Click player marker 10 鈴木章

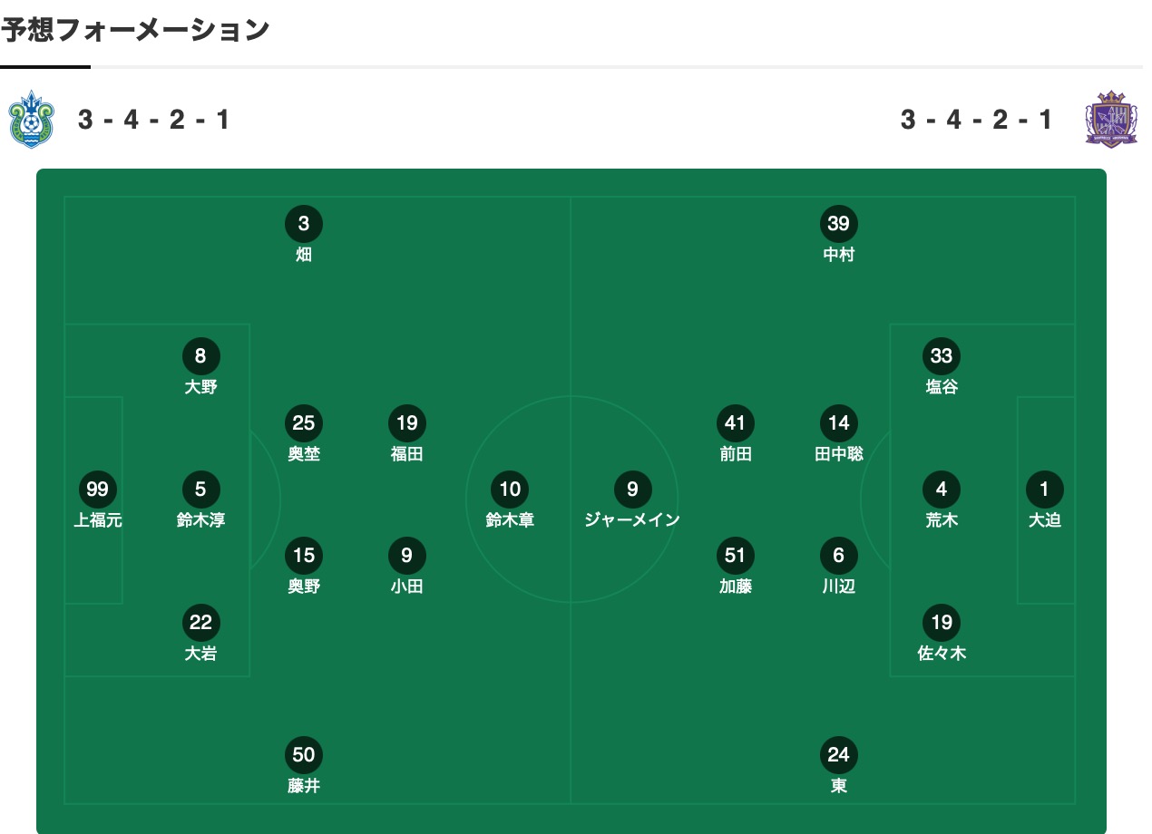(510, 490)
